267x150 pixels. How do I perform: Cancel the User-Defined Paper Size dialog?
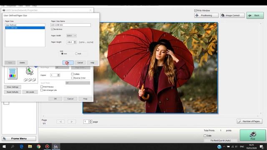80,63
